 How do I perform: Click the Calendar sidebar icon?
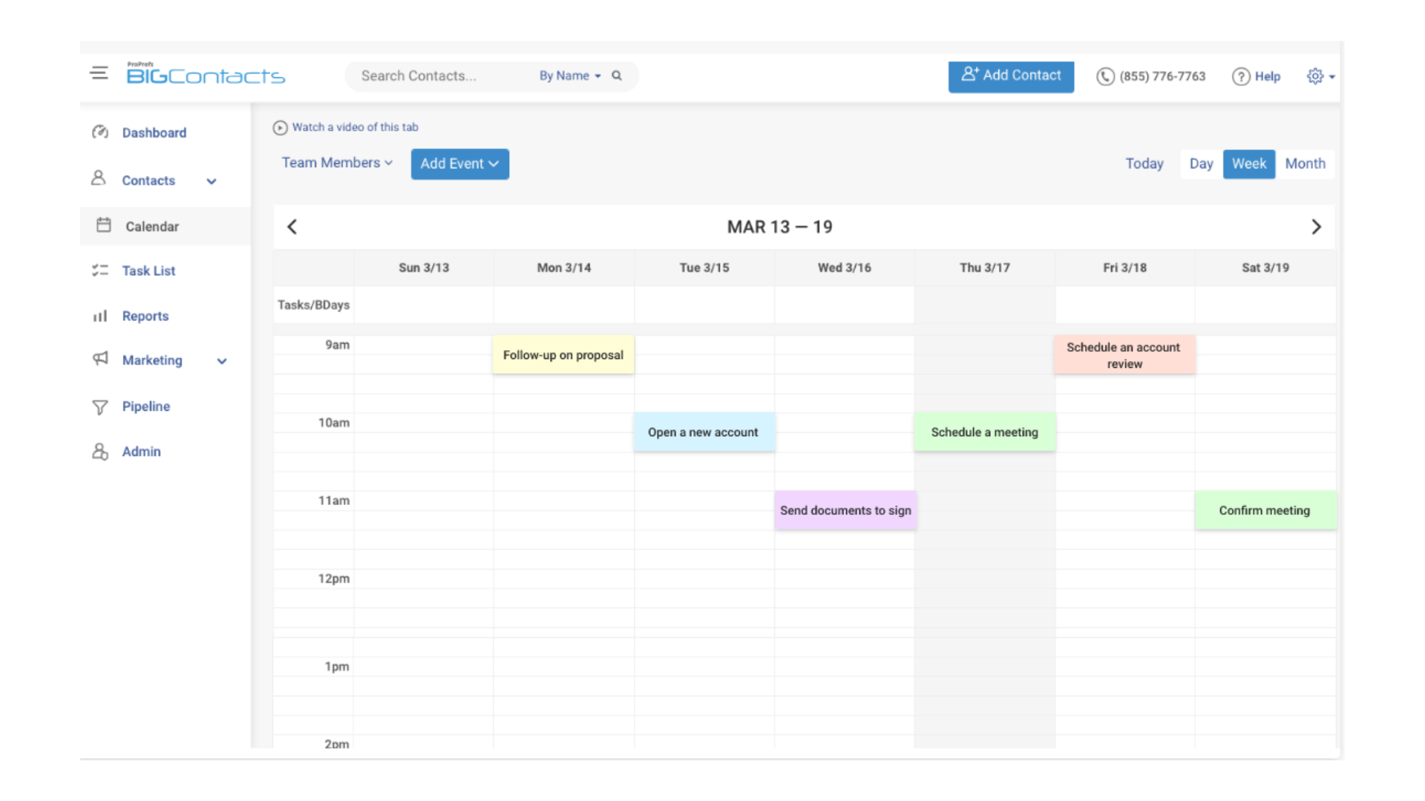point(104,225)
